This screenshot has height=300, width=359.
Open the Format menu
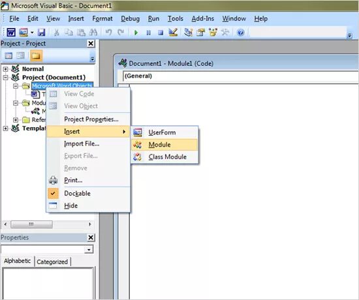point(102,18)
